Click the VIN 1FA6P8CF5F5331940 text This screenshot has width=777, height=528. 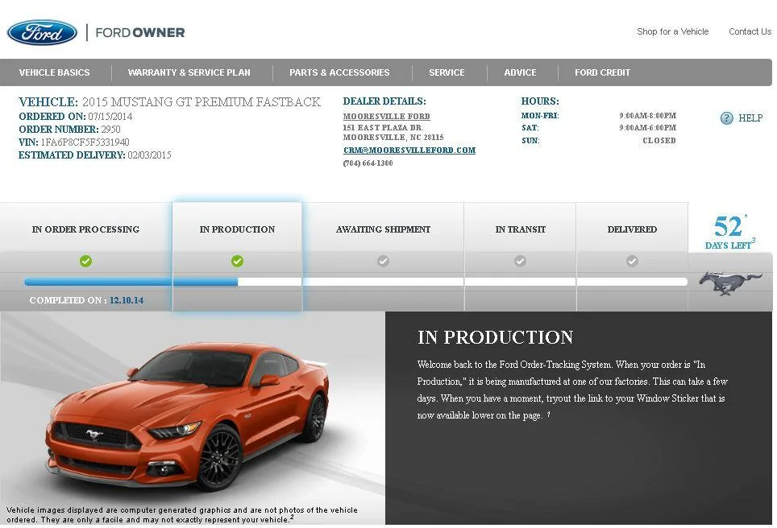tap(74, 142)
